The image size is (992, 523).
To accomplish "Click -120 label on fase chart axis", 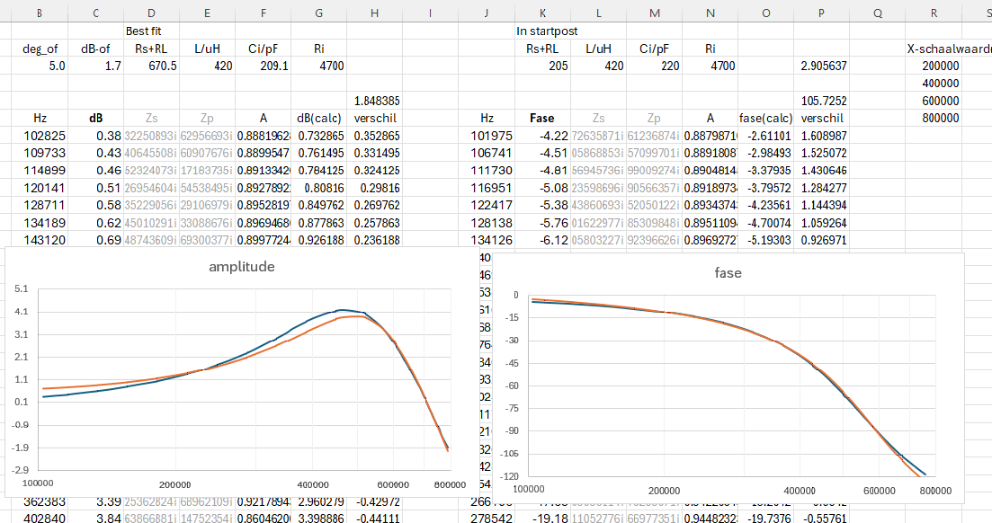I will click(x=507, y=476).
